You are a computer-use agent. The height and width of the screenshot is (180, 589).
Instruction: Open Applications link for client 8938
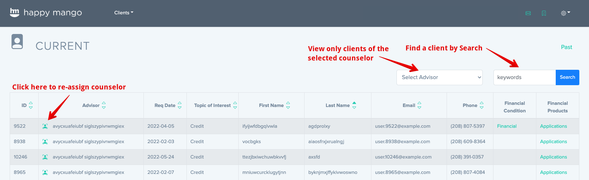(x=554, y=141)
